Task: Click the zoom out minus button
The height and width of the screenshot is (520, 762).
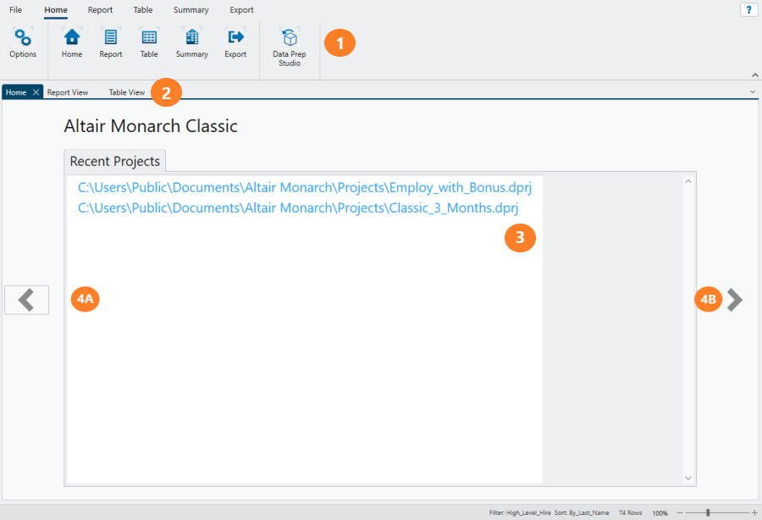Action: coord(680,512)
